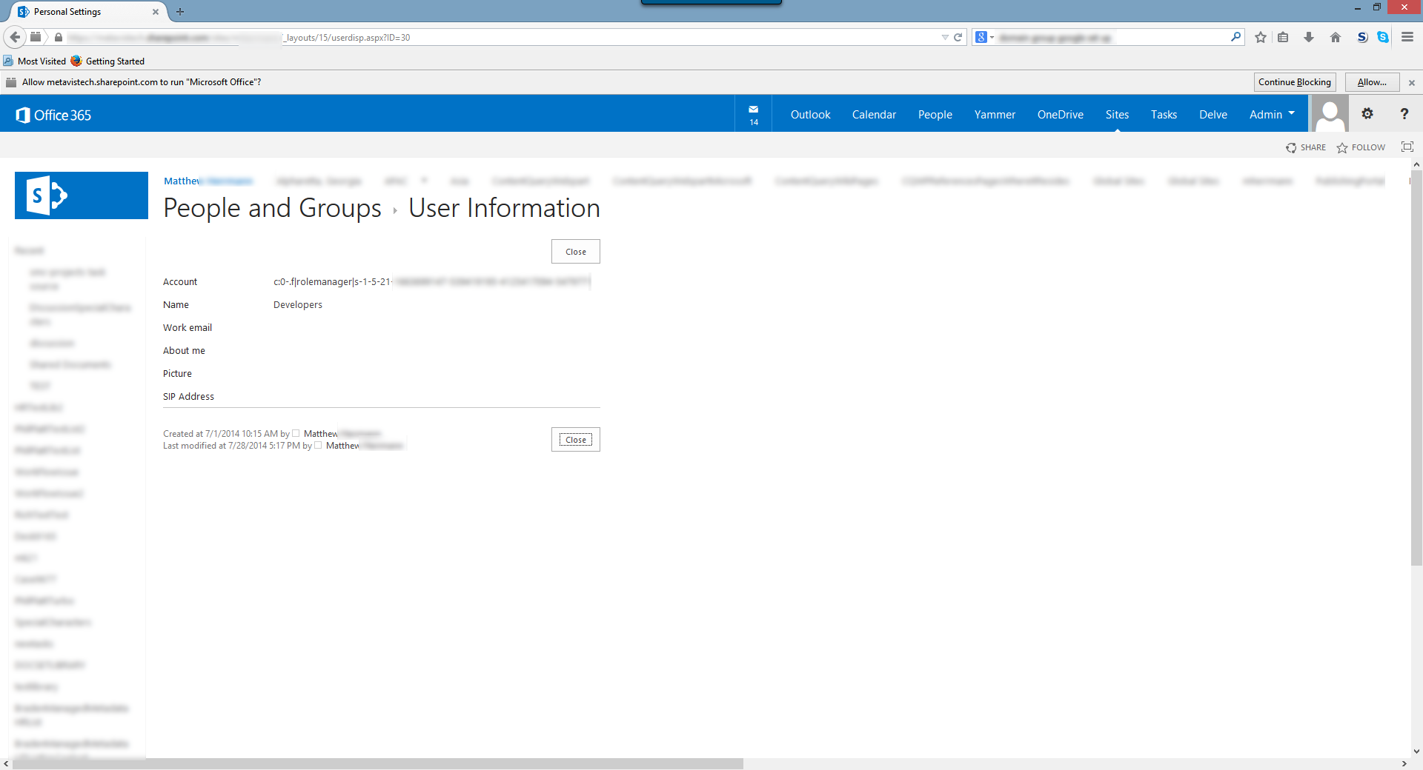Open the user profile picture menu
The height and width of the screenshot is (770, 1423).
1330,114
